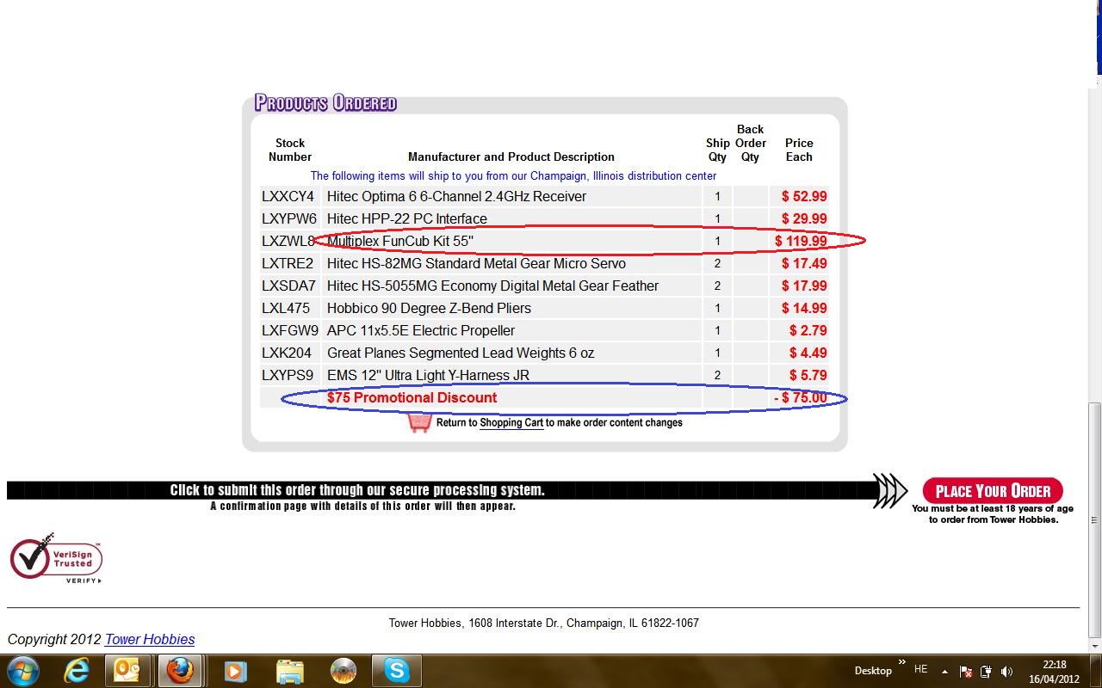Click the $ 17.49 price
The height and width of the screenshot is (688, 1102).
tap(804, 263)
